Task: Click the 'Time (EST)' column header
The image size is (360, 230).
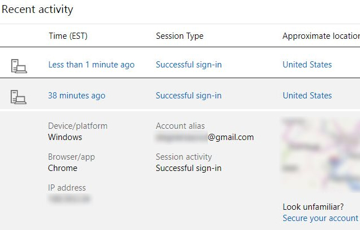Action: (x=68, y=36)
